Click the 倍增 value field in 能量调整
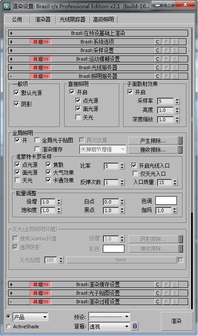The image size is (198, 336). pyautogui.click(x=48, y=202)
